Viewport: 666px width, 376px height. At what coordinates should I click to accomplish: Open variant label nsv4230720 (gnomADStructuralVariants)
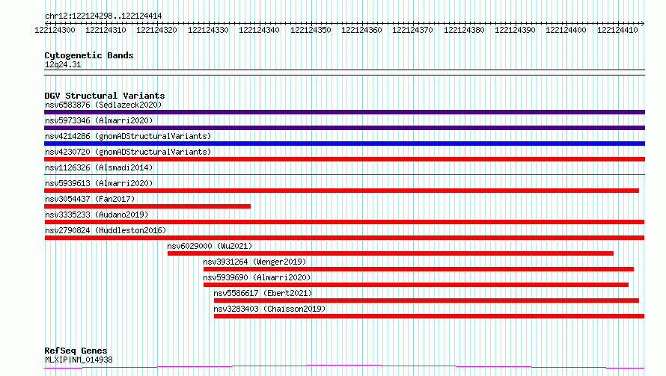pos(128,152)
